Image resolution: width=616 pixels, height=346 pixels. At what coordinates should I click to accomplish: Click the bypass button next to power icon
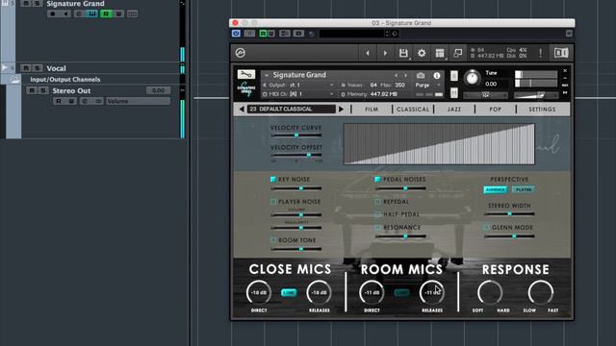click(249, 34)
